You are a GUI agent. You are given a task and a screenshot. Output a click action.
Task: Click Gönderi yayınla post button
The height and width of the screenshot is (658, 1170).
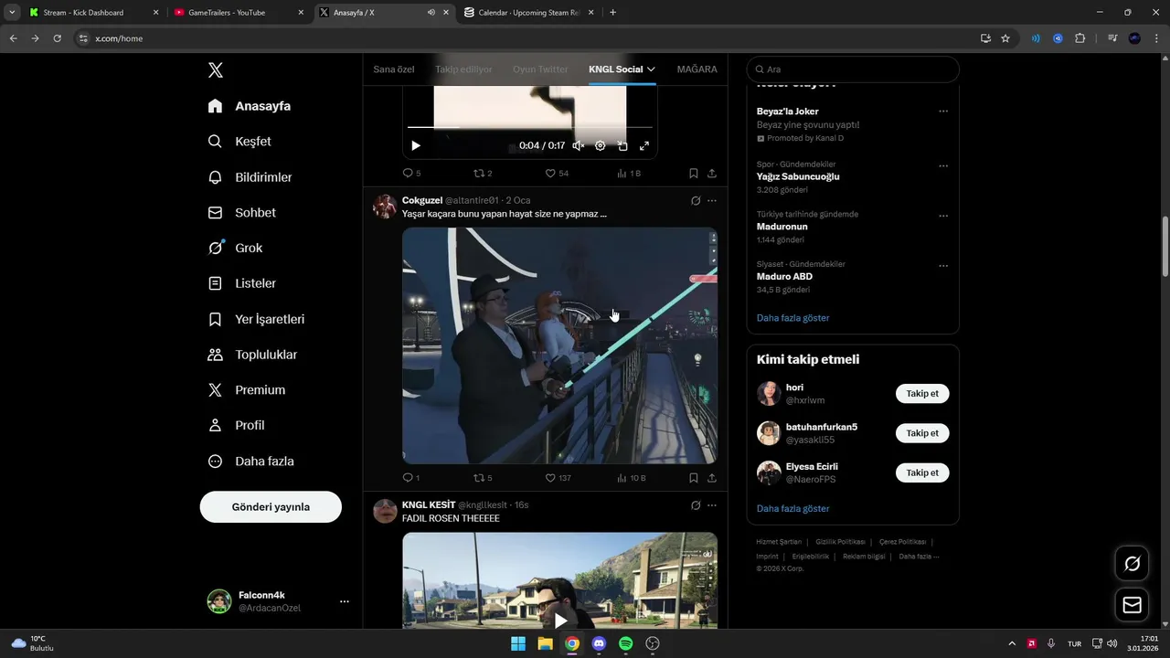click(x=271, y=506)
